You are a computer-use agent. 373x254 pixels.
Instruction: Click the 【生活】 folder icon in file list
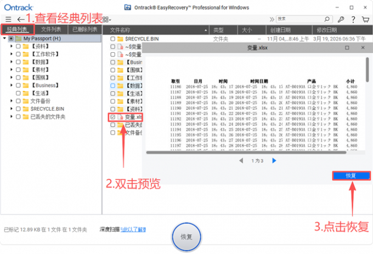(x=120, y=94)
